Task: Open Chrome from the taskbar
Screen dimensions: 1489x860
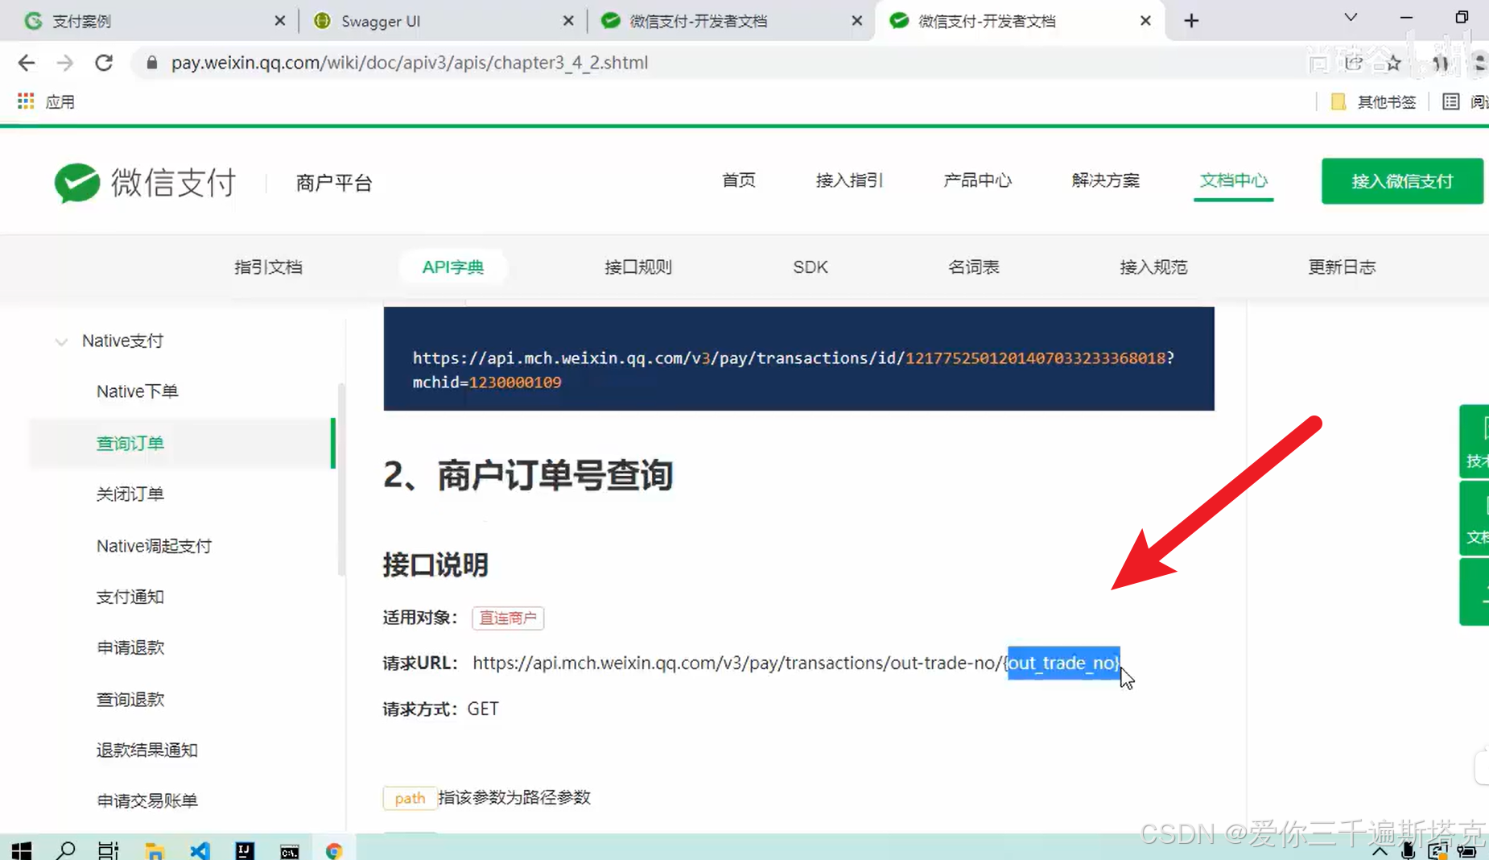Action: (x=334, y=850)
